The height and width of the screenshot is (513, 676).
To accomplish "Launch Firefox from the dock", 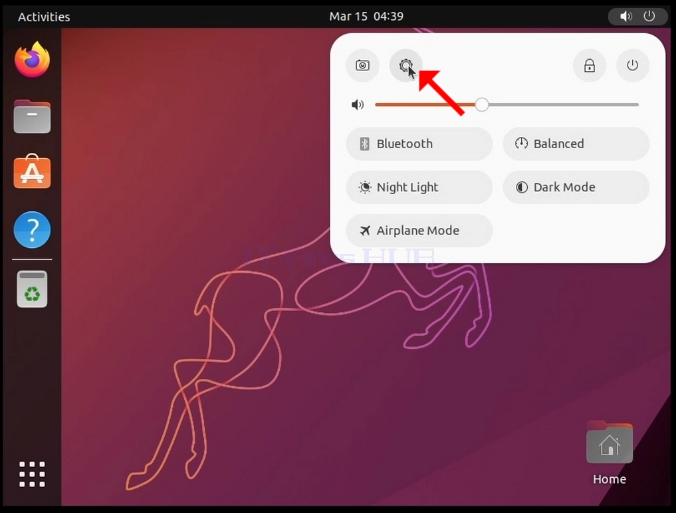I will point(33,60).
